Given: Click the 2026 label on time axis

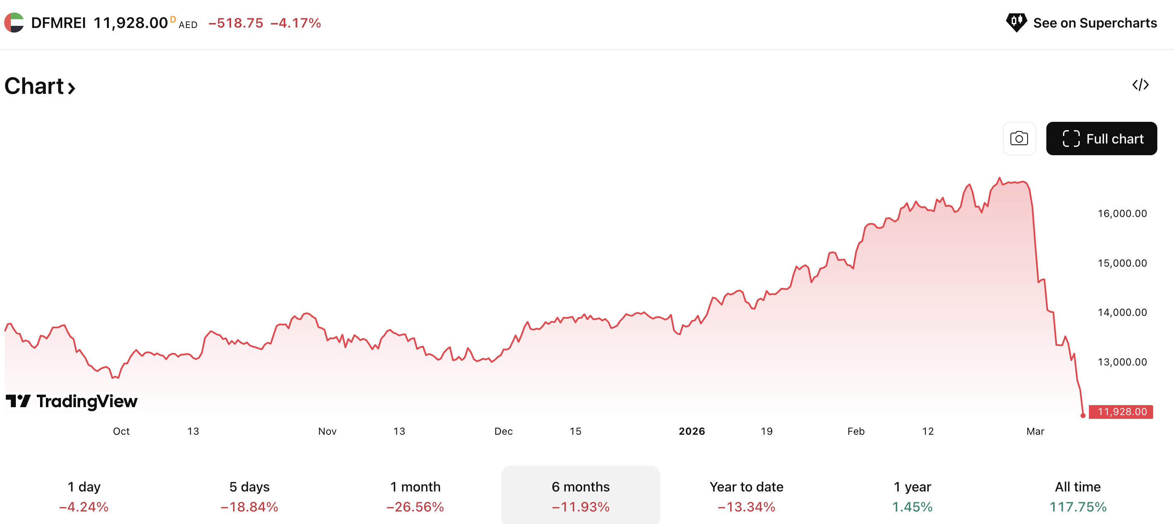Looking at the screenshot, I should [691, 431].
